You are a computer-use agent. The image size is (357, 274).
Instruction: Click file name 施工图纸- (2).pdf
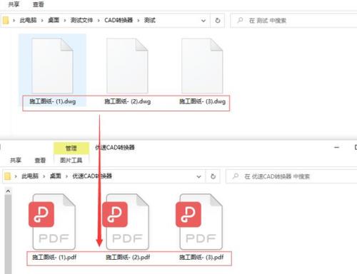coord(128,257)
